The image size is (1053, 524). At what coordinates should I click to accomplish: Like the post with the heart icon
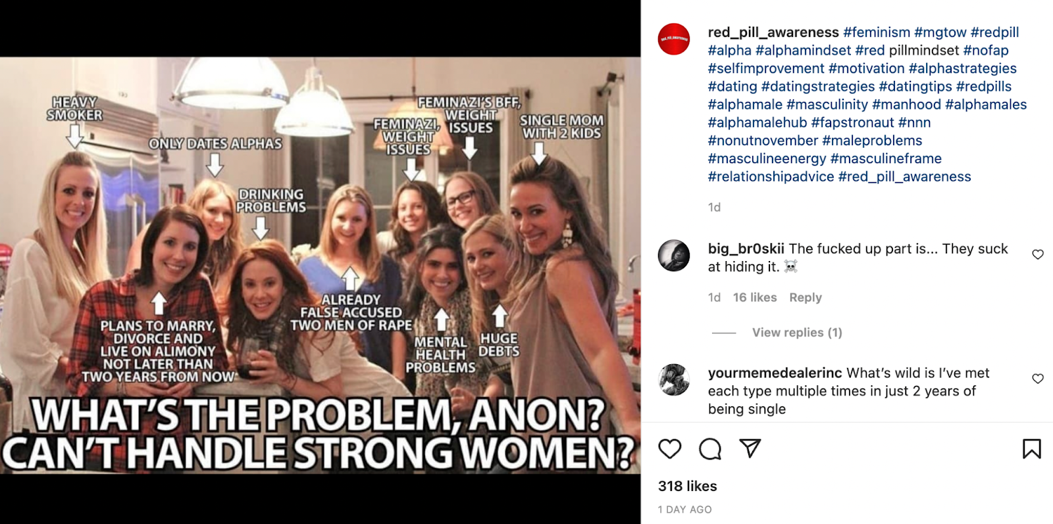point(670,449)
